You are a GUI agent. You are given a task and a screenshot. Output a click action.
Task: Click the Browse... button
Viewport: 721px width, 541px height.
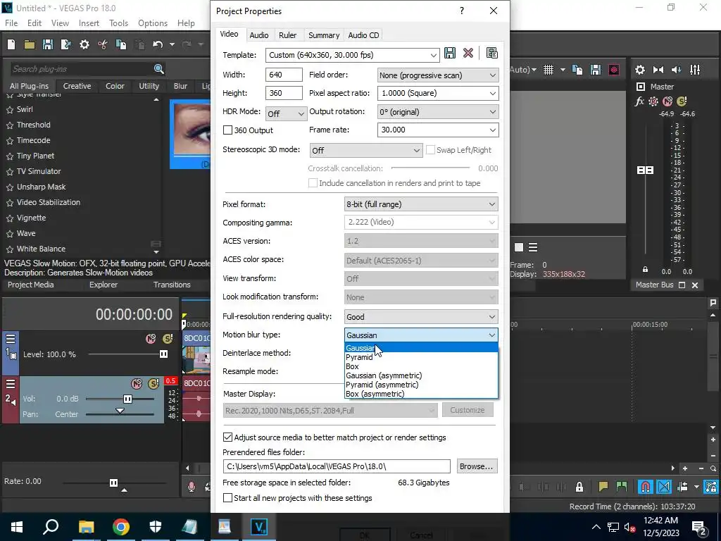(477, 466)
